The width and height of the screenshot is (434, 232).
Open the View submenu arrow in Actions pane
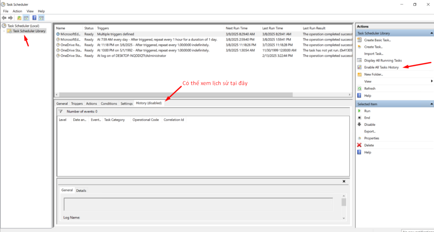432,81
